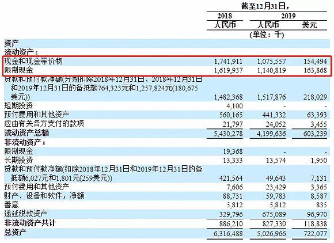Select the value 13,574
This screenshot has width=334, height=243.
tap(276, 160)
